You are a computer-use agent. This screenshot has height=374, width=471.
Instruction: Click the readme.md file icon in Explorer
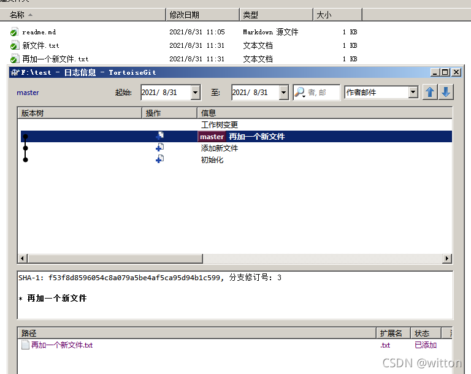[x=14, y=32]
